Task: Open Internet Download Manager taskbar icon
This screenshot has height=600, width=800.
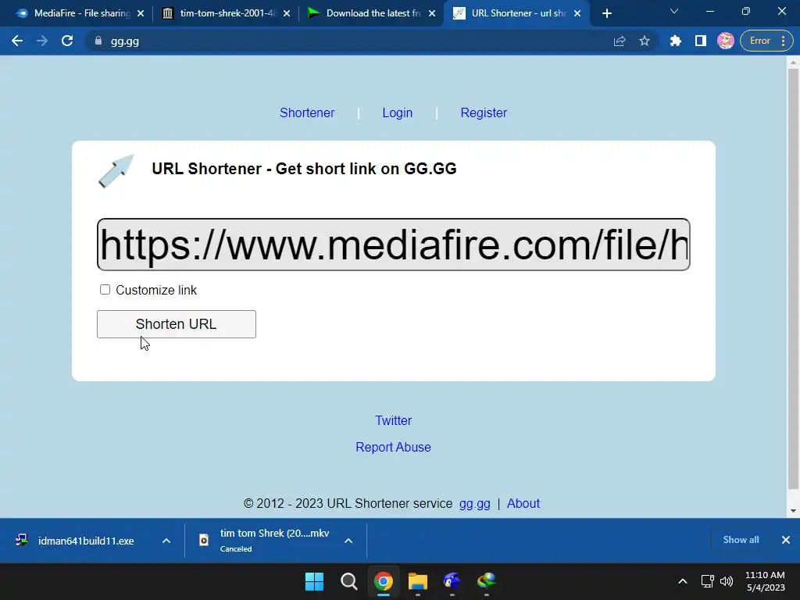Action: [x=486, y=581]
